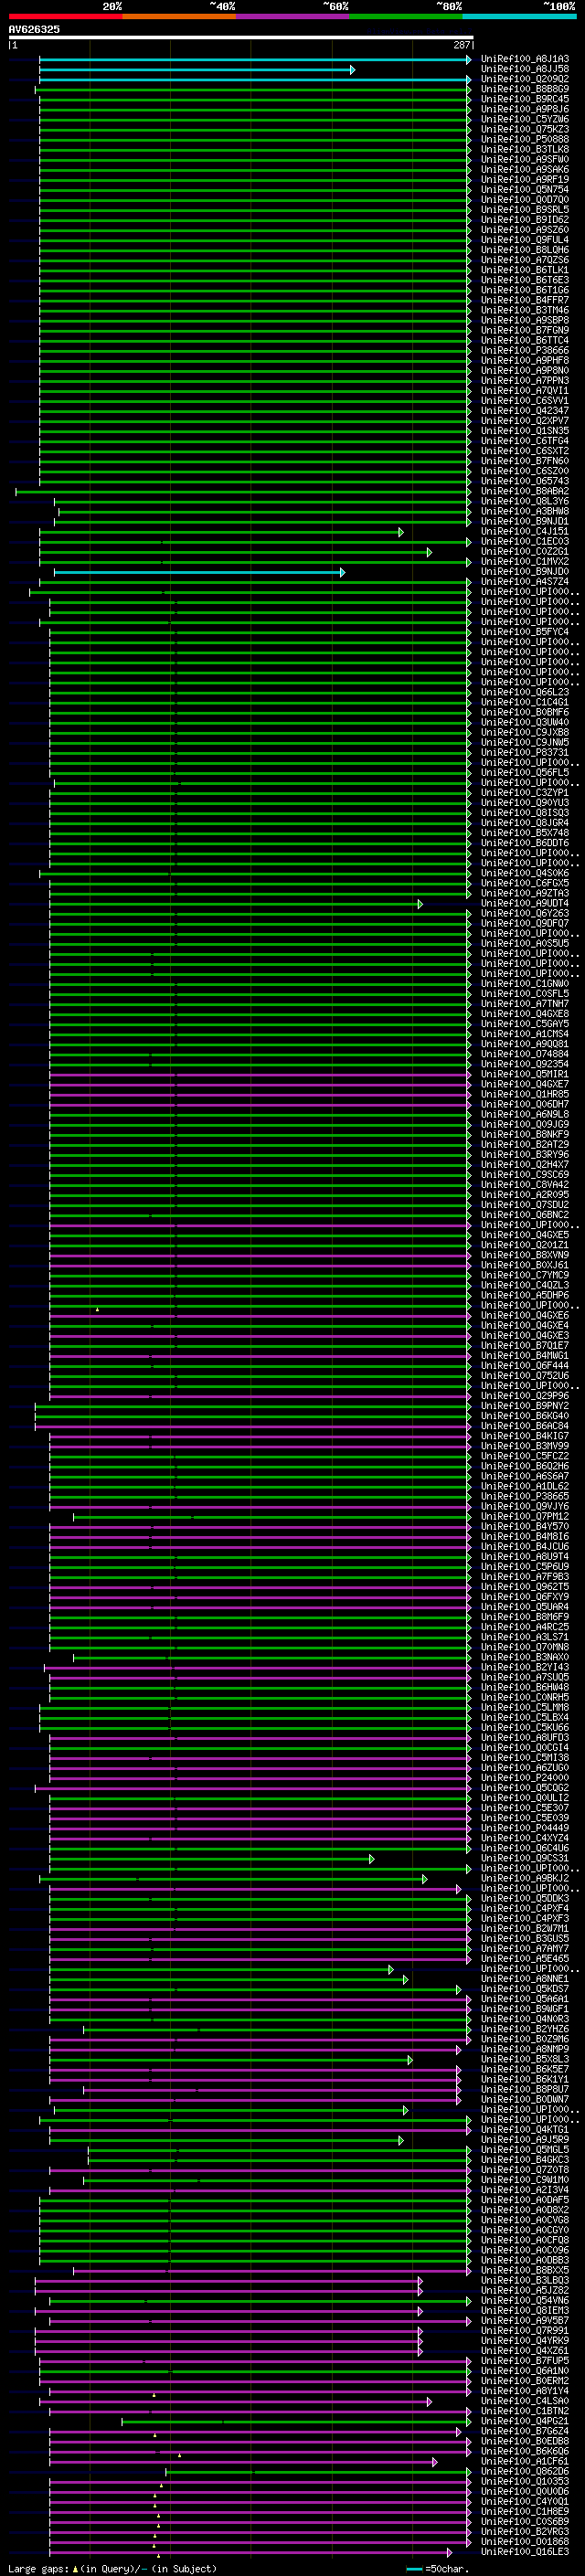Select label UniRef100_A1CF61
Viewport: 585px width, 2576px height.
(x=525, y=2461)
